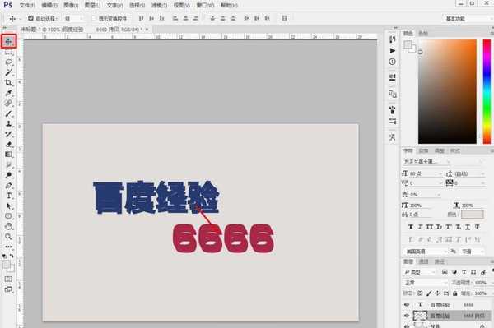The image size is (494, 328).
Task: Select the Horizontal Type tool
Action: (8, 196)
